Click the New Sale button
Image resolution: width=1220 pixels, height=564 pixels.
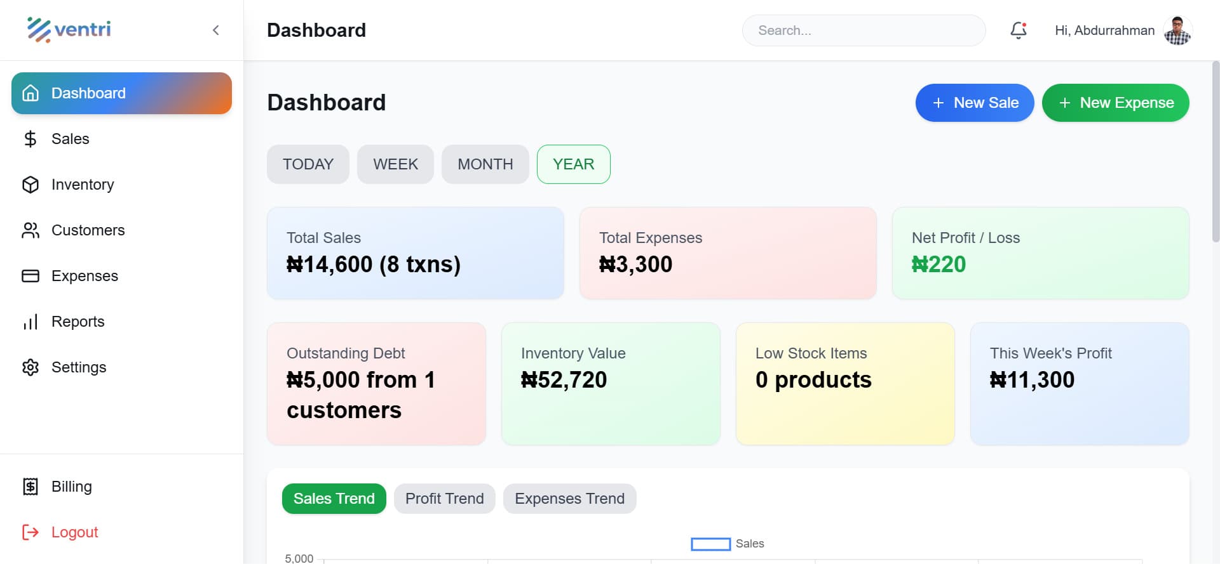point(975,102)
